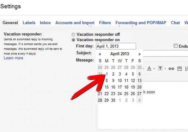Click the First day date field

click(116, 46)
